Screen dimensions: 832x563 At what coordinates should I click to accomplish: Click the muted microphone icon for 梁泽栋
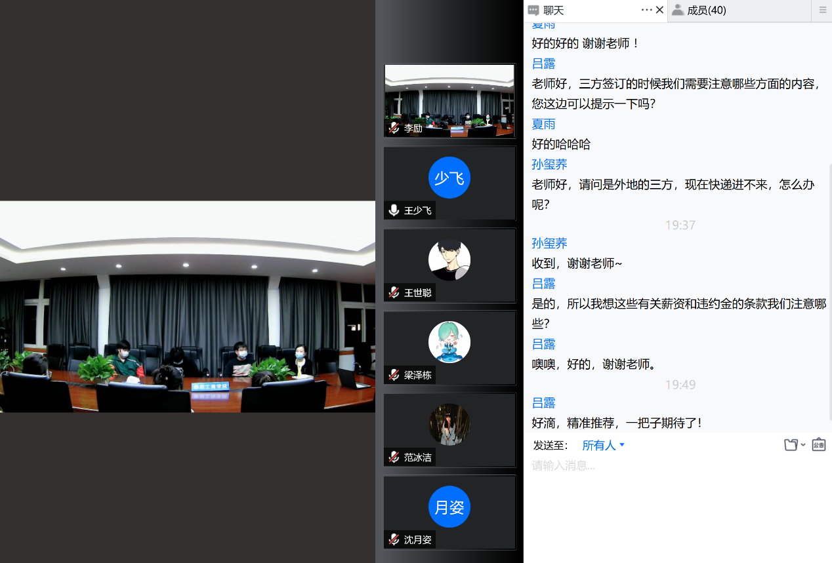[x=394, y=375]
